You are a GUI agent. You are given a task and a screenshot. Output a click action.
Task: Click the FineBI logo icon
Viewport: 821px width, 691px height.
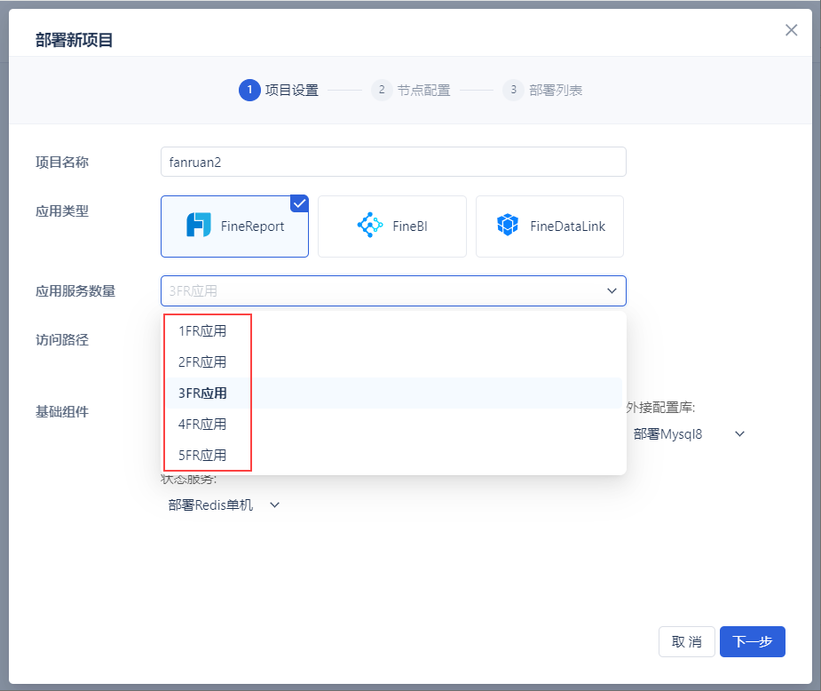coord(370,225)
